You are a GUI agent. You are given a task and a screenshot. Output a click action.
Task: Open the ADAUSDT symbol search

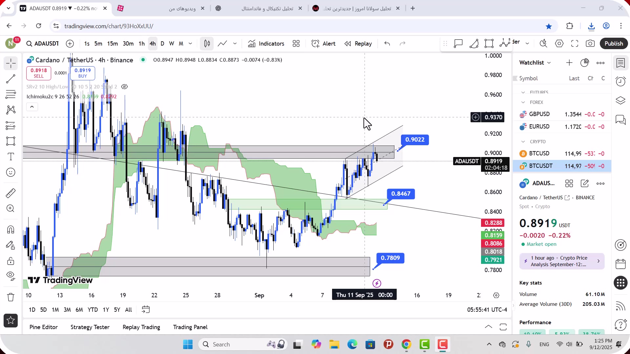43,44
